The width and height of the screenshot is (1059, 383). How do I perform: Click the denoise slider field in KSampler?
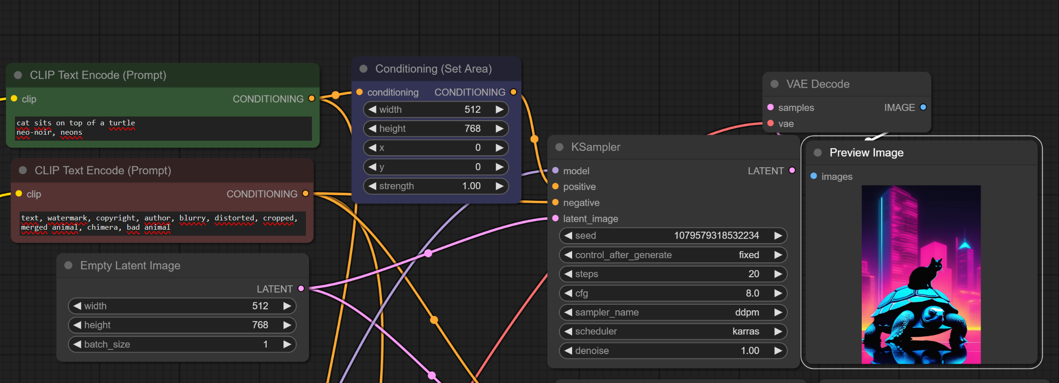(672, 350)
